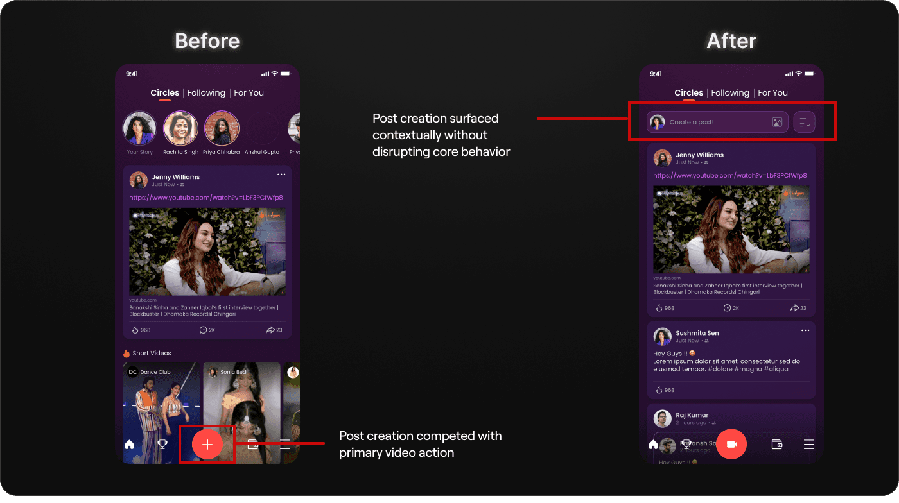The width and height of the screenshot is (899, 503).
Task: Open the Dance Club short video
Action: coord(162,413)
